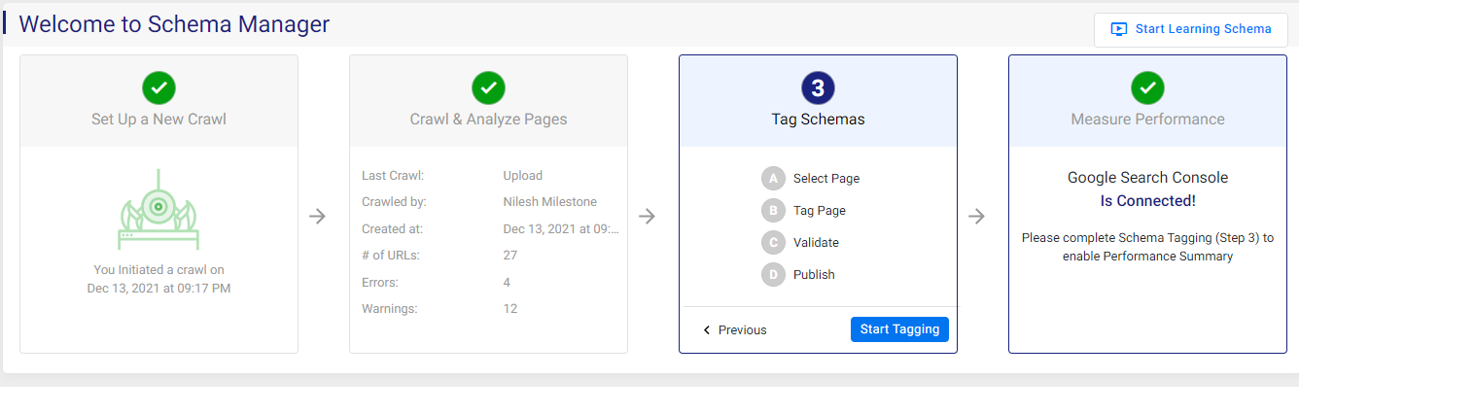The width and height of the screenshot is (1475, 413).
Task: Select step B circle for Tag Page
Action: pyautogui.click(x=773, y=211)
